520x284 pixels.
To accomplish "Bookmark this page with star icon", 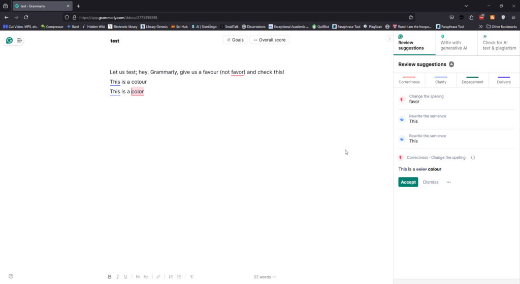I will pos(410,18).
